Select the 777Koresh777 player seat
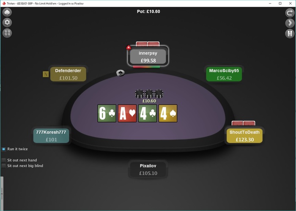This screenshot has height=211, width=296. (51, 136)
